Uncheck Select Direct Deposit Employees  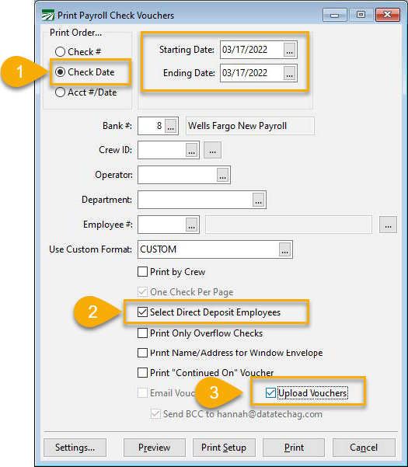(x=143, y=312)
